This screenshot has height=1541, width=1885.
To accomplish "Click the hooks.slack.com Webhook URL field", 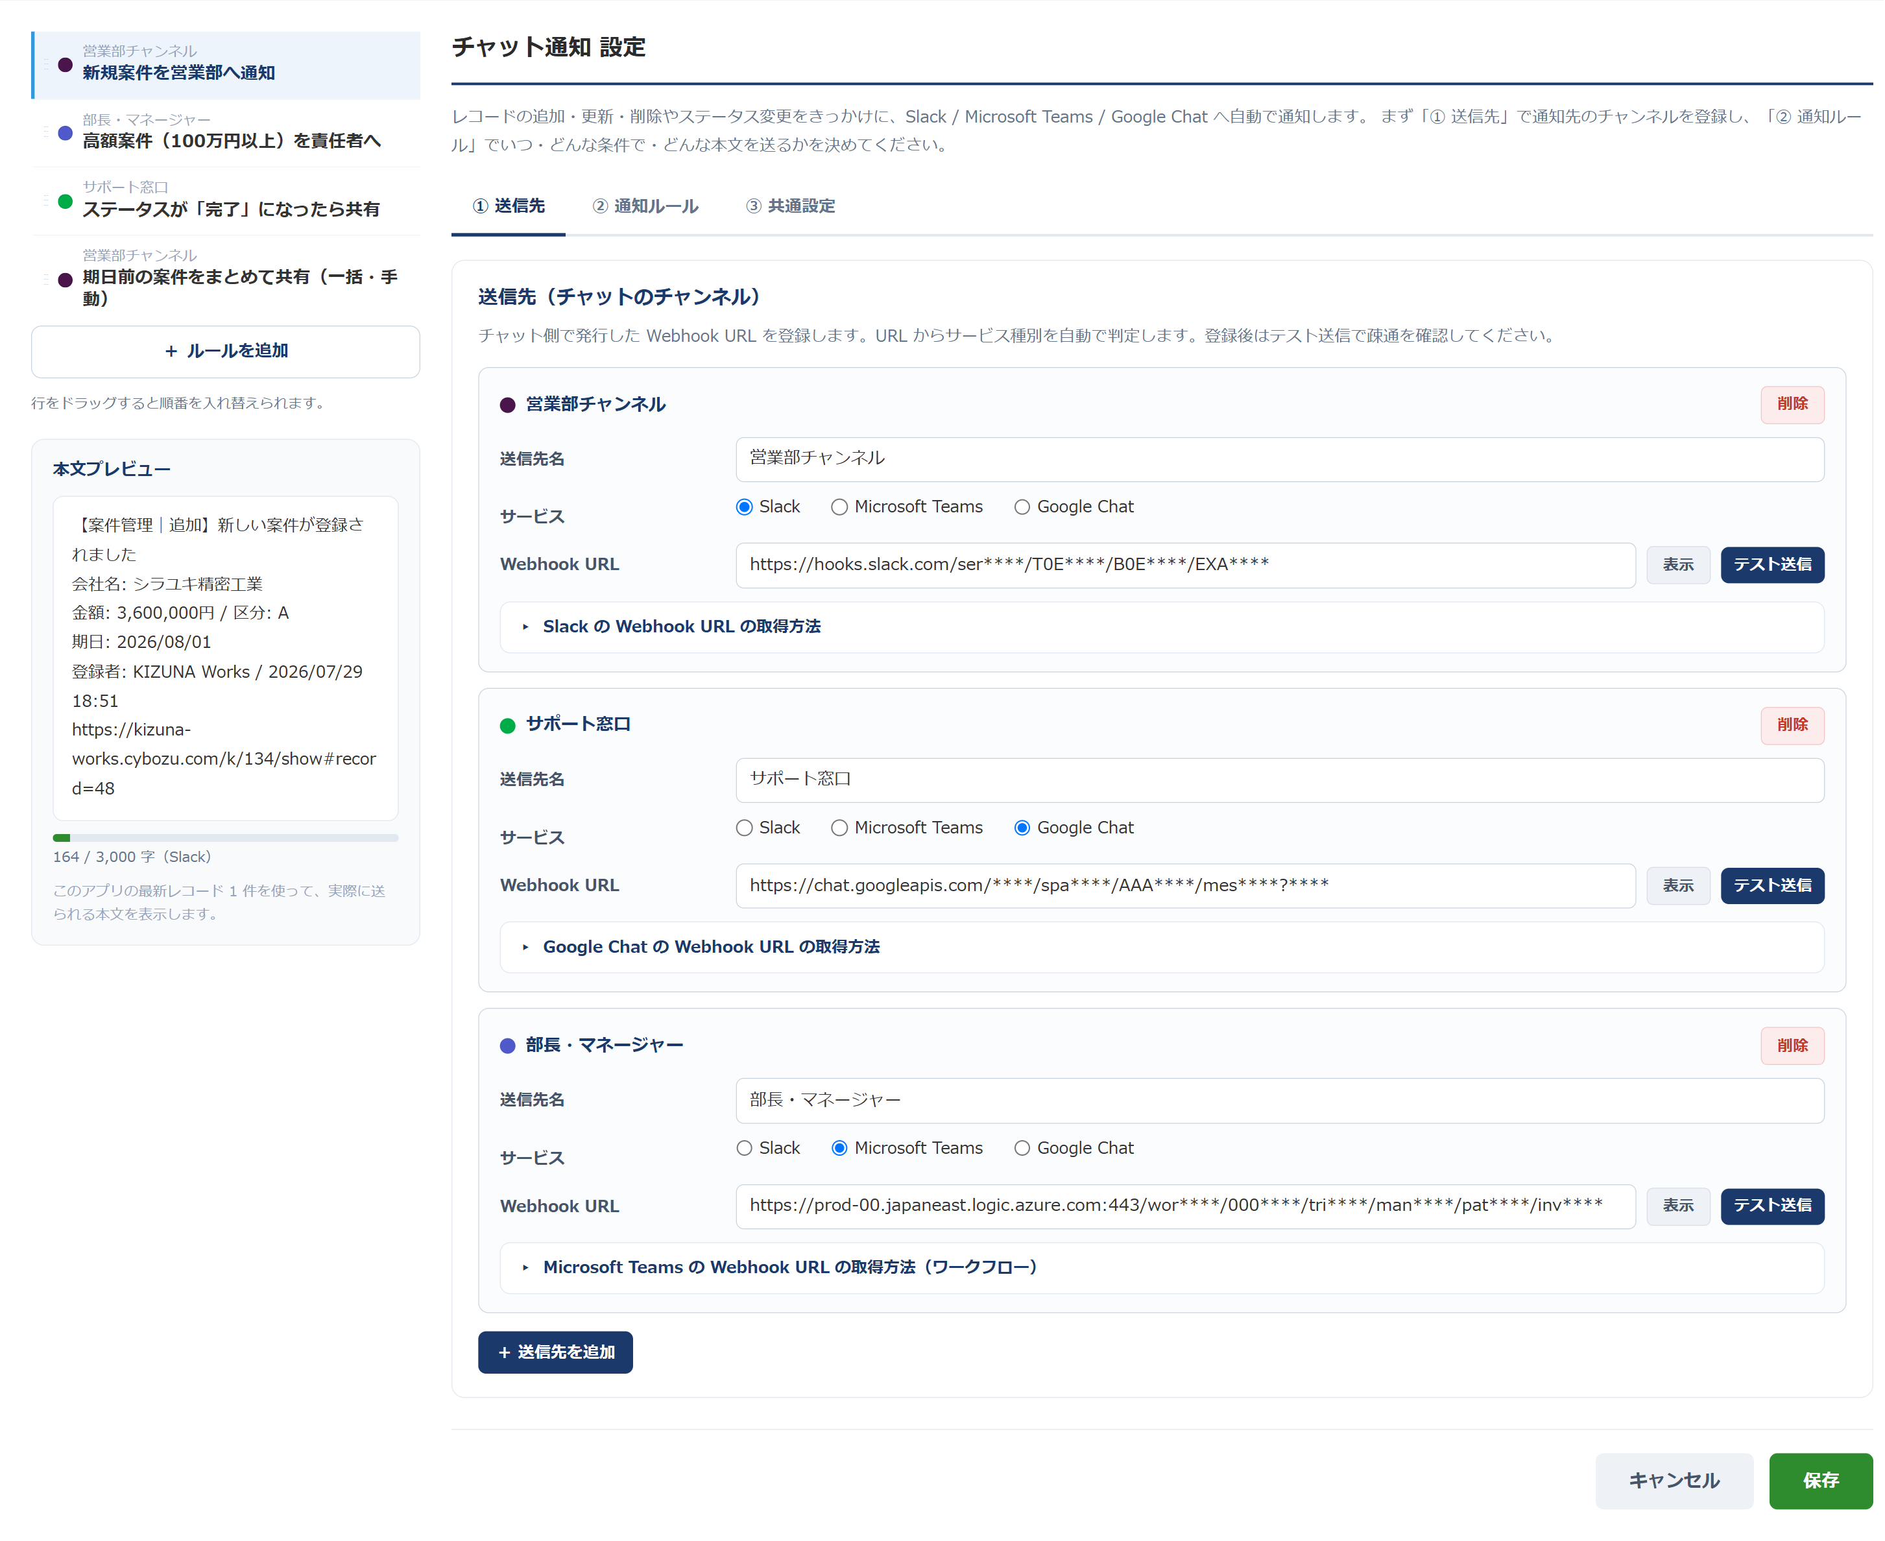I will [x=1185, y=566].
